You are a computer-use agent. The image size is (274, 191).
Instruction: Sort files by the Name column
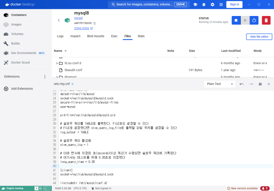pyautogui.click(x=58, y=51)
